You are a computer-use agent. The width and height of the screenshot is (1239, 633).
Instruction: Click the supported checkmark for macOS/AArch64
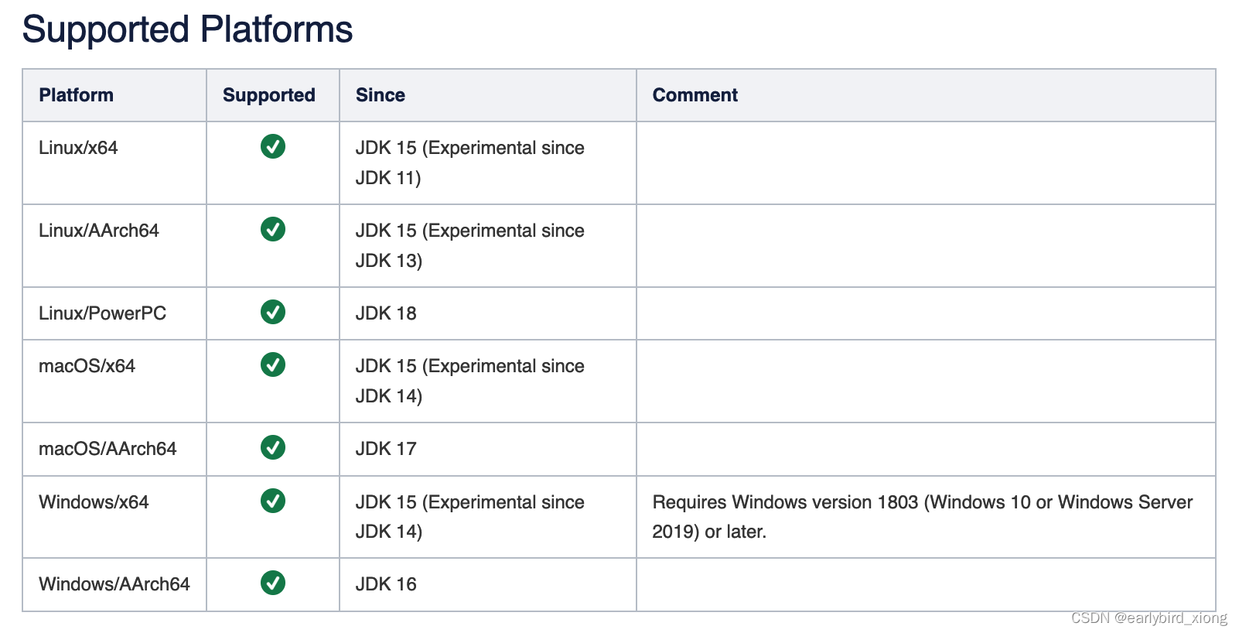[273, 447]
